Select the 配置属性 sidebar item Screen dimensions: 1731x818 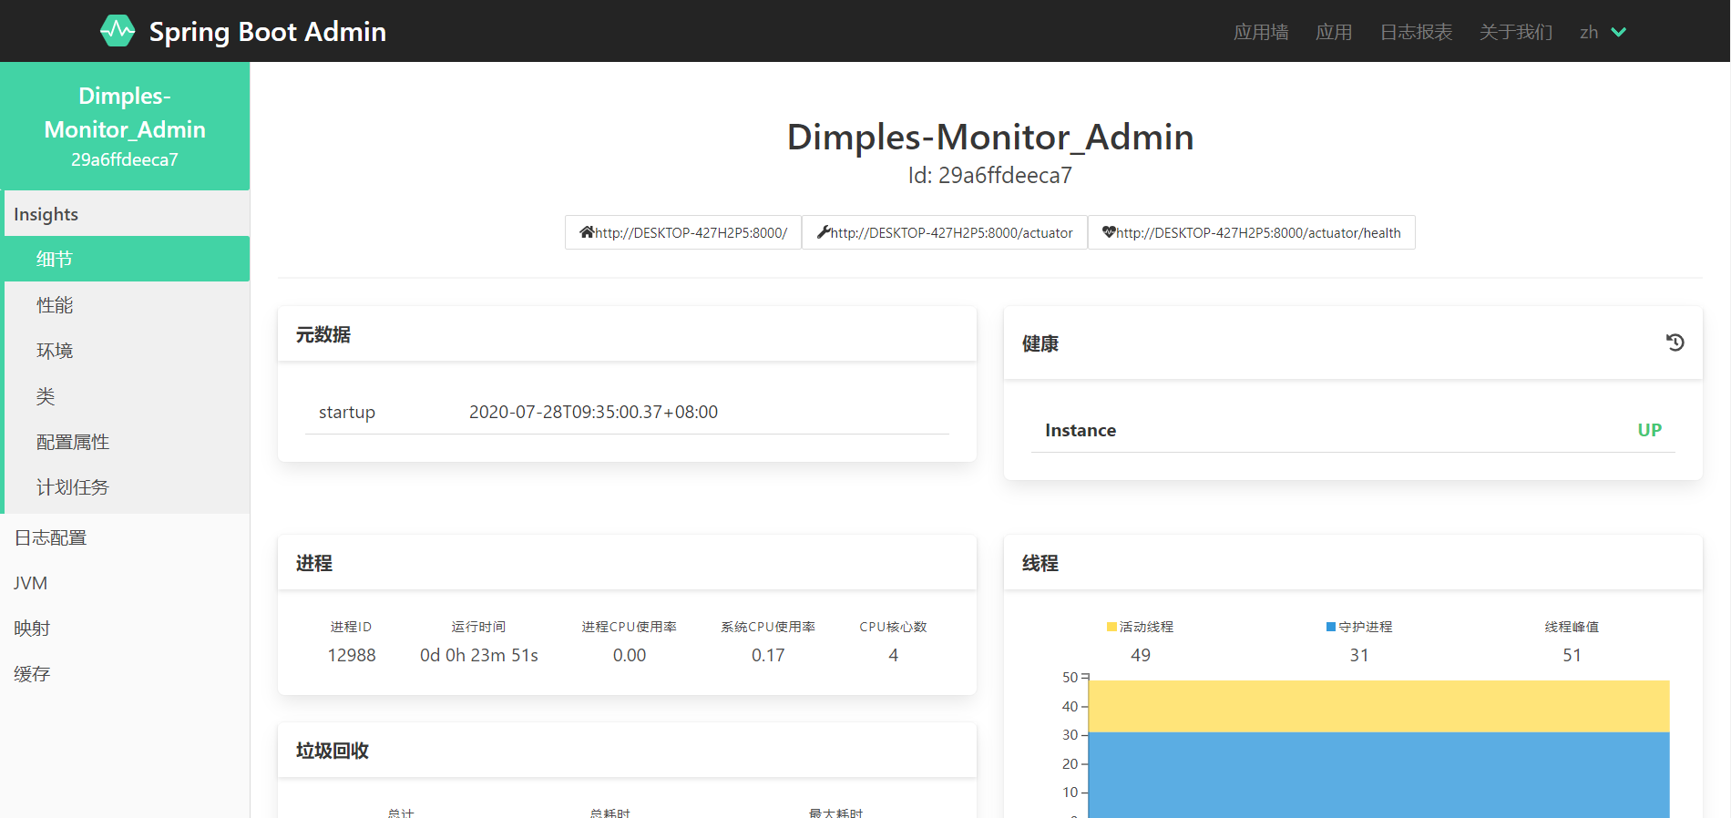click(127, 442)
